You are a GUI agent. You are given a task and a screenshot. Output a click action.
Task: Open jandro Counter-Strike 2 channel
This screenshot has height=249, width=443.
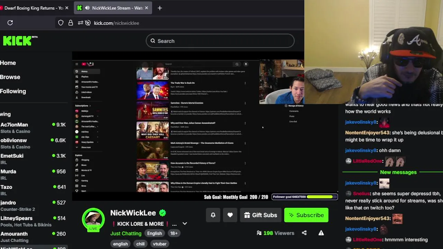click(x=34, y=205)
